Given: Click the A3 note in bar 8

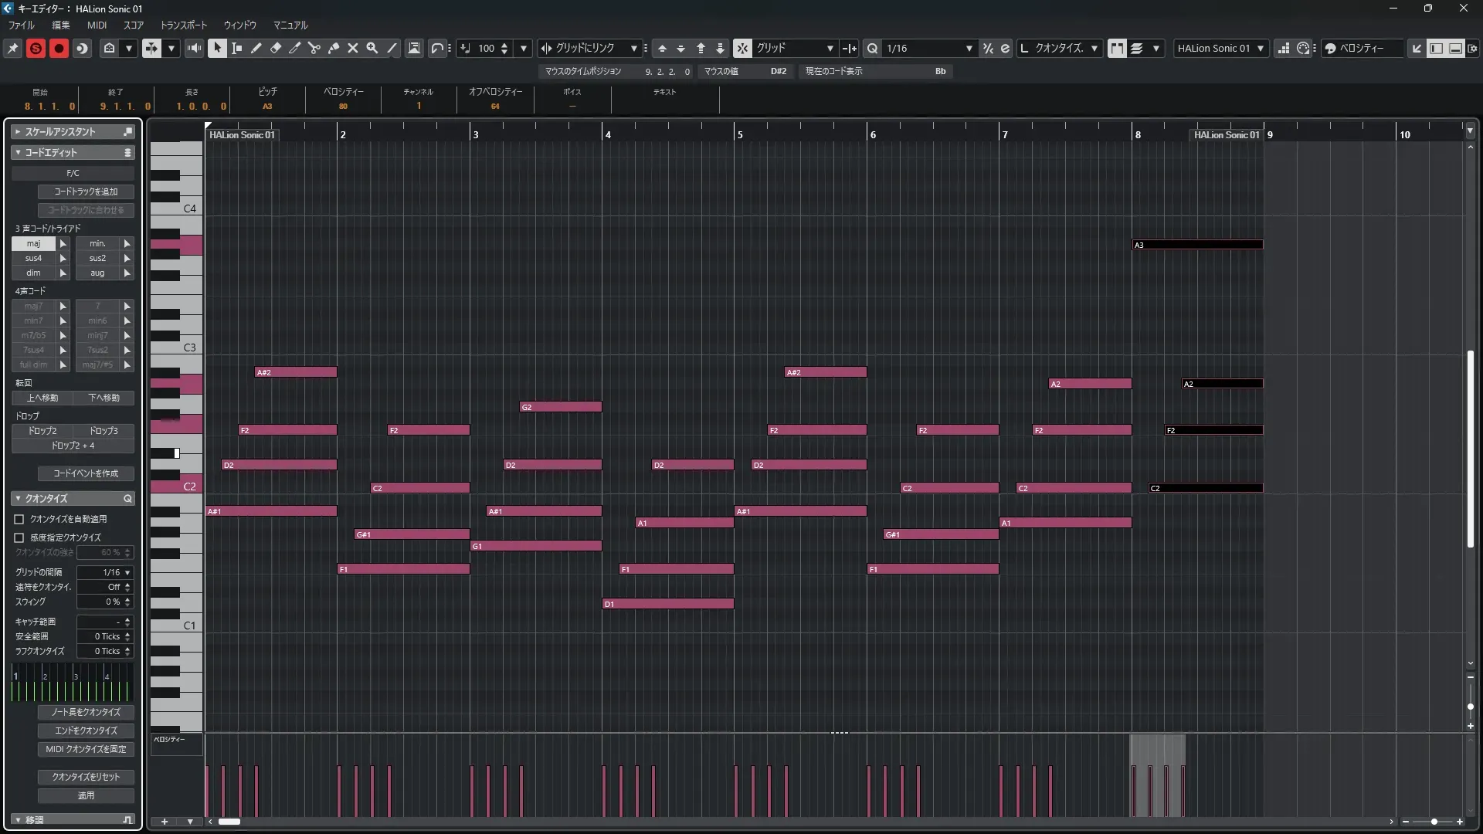Looking at the screenshot, I should coord(1197,245).
